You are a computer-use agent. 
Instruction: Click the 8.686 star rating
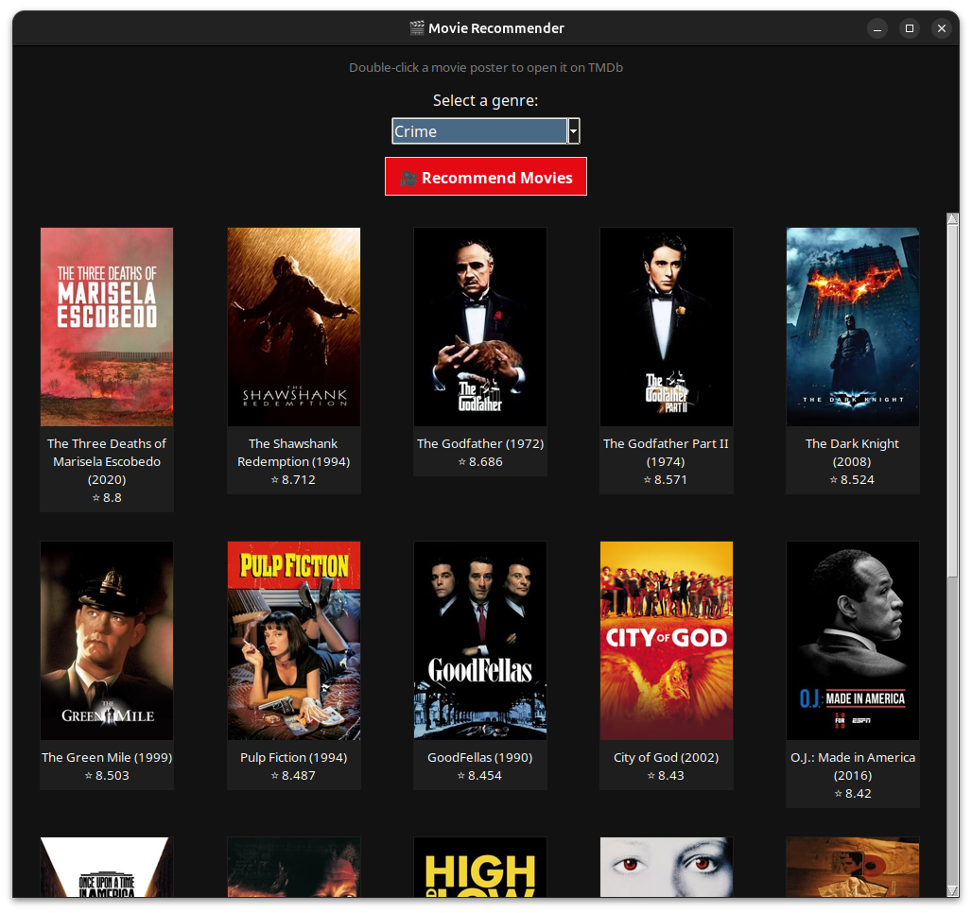480,462
